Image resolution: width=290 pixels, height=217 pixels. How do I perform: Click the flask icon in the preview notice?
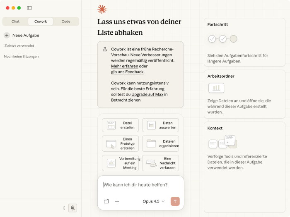(x=105, y=49)
